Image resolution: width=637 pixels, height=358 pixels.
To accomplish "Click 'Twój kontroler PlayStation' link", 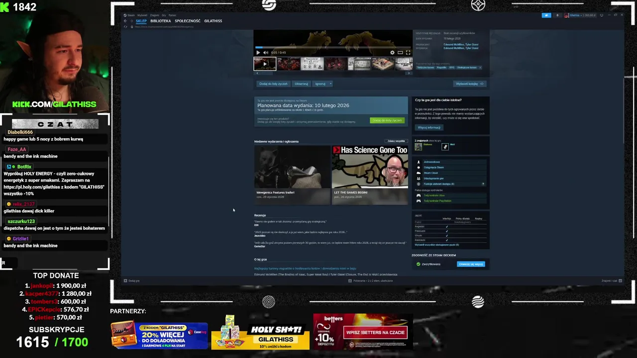I will tap(438, 201).
